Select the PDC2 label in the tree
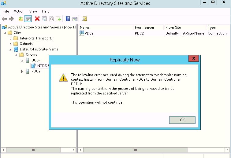Screen dimensions: 231x158 coord(36,71)
